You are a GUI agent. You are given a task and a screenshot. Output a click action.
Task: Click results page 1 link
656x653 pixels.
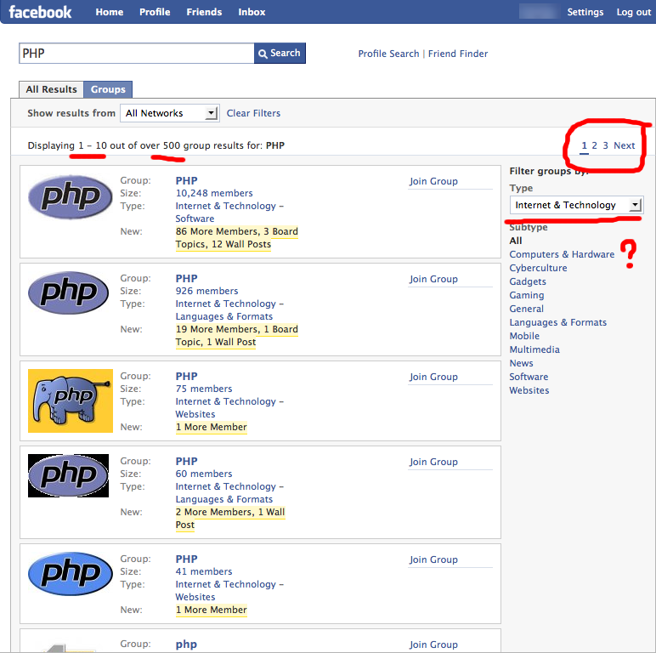pyautogui.click(x=584, y=145)
